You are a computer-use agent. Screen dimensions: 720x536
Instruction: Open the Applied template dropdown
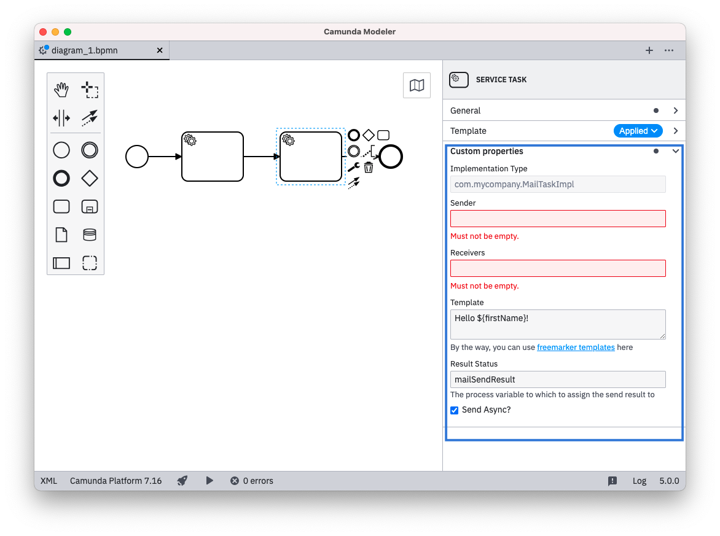pyautogui.click(x=638, y=131)
